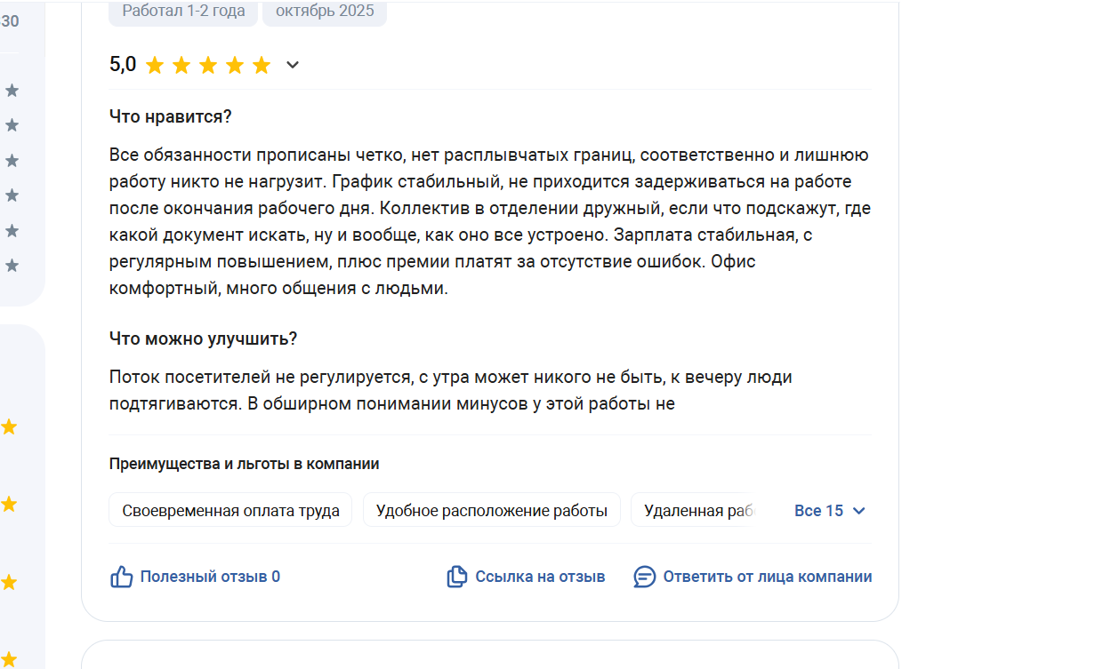Click 'Ответить от лица компании' link

[767, 577]
